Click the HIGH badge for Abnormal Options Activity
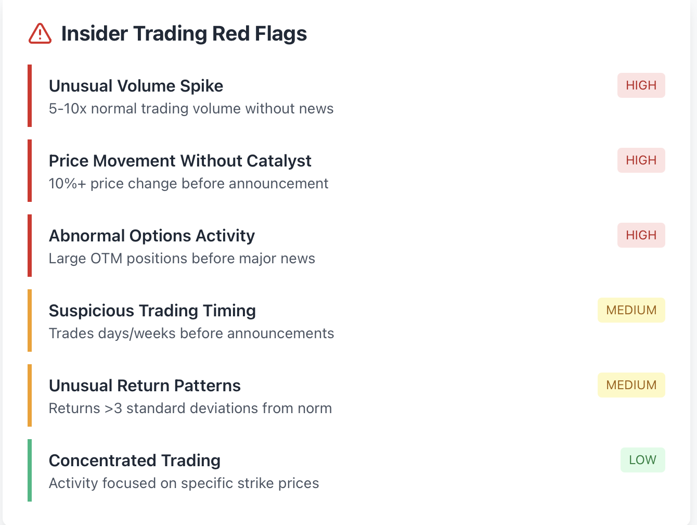The image size is (697, 525). pos(641,235)
